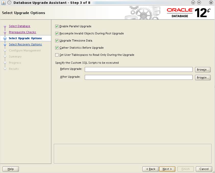The image size is (215, 173).
Task: Click inside the After Upgrade script field
Action: click(x=138, y=77)
